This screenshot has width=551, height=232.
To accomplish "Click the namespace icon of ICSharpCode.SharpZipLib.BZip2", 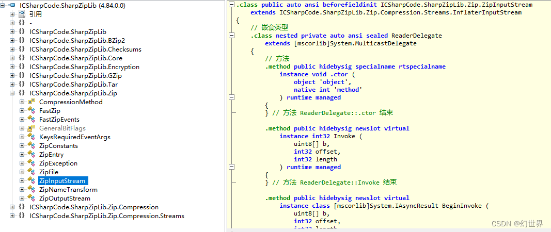I will click(22, 41).
